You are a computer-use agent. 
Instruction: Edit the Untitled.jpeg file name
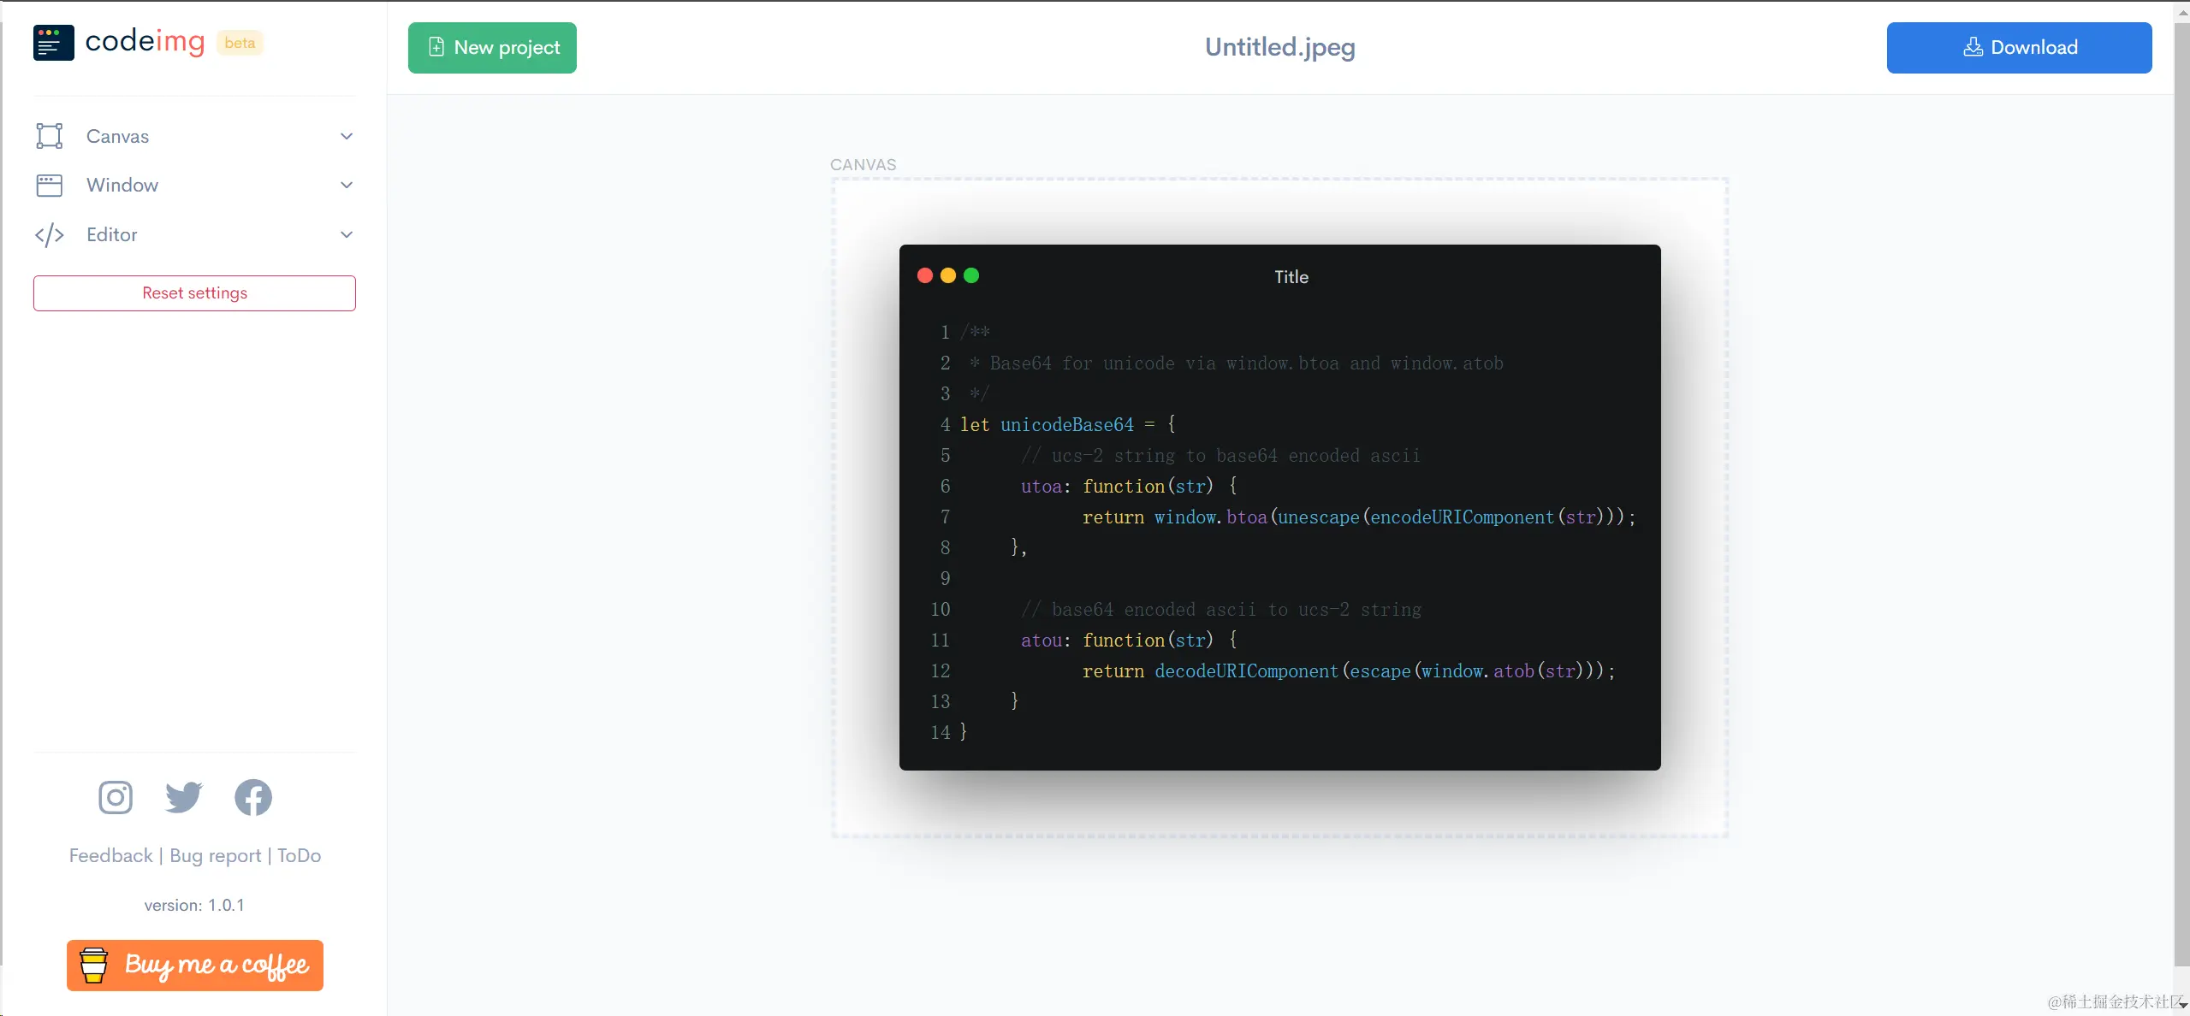[x=1279, y=47]
